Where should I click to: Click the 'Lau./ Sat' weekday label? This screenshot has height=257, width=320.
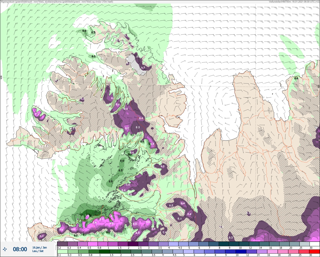[38, 251]
